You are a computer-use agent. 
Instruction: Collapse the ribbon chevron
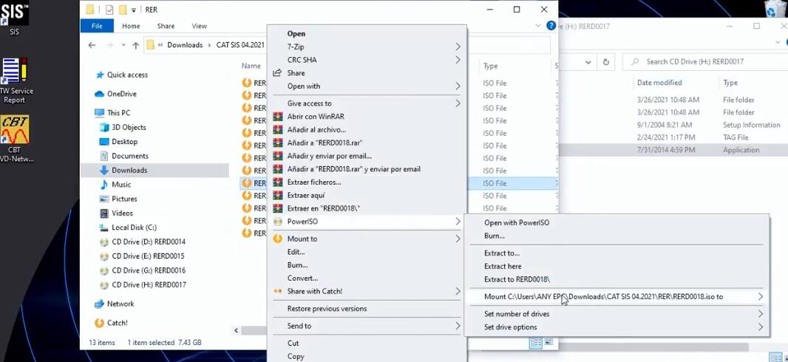[539, 26]
